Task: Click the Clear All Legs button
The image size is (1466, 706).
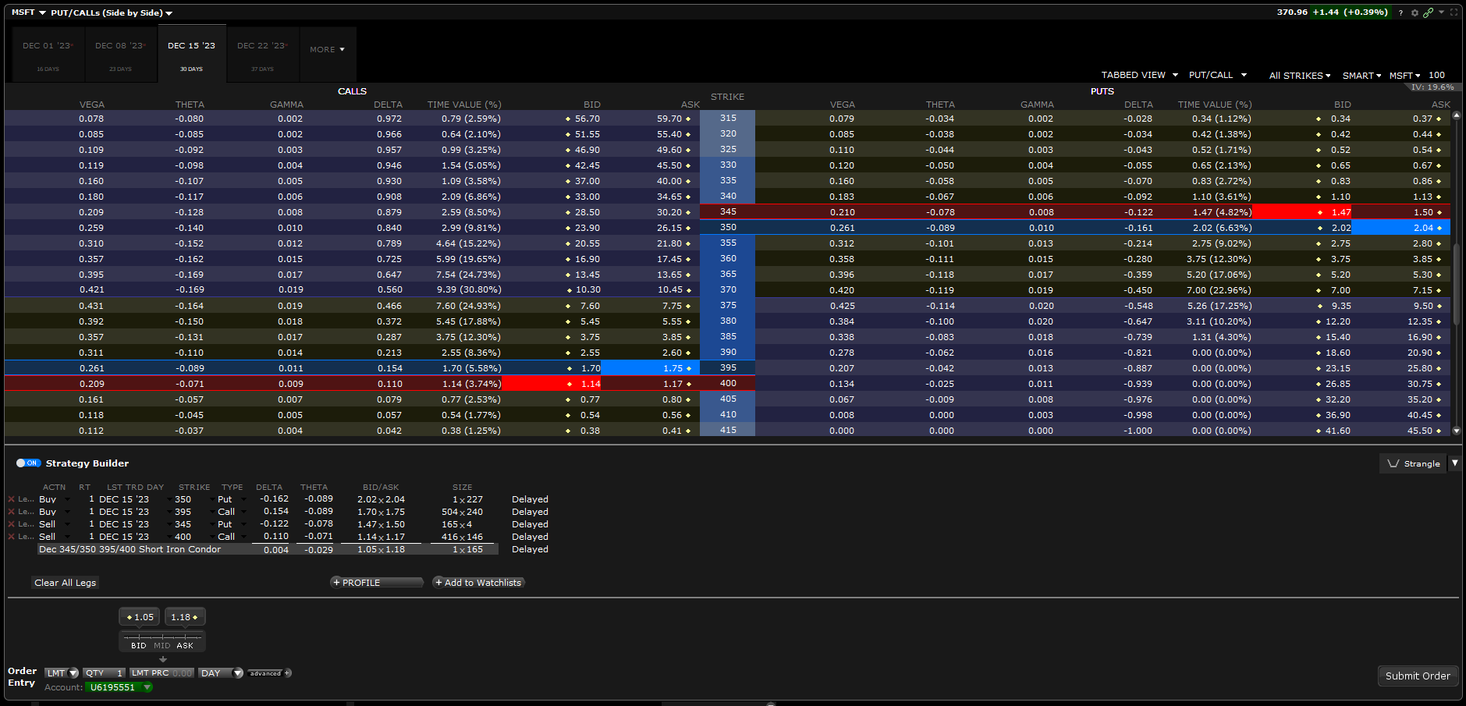Action: 66,583
